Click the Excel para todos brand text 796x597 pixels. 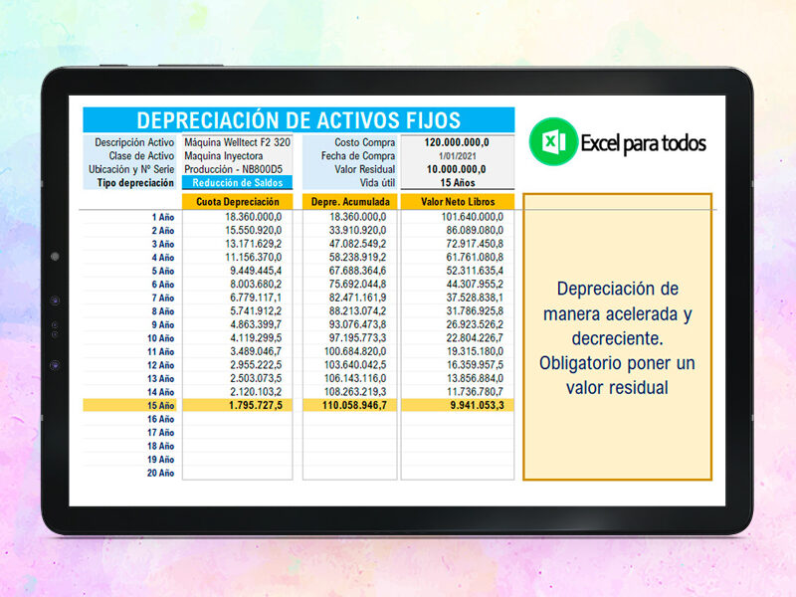[x=643, y=143]
